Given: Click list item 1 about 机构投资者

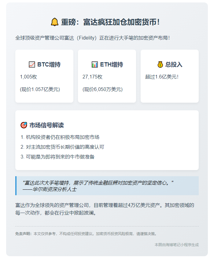Looking at the screenshot, I should 60,137.
